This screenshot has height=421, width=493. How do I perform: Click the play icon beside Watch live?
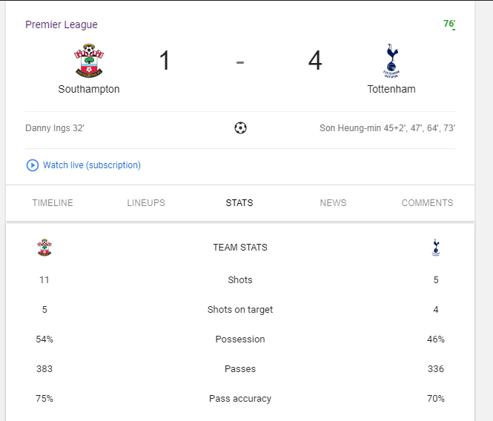pos(32,165)
